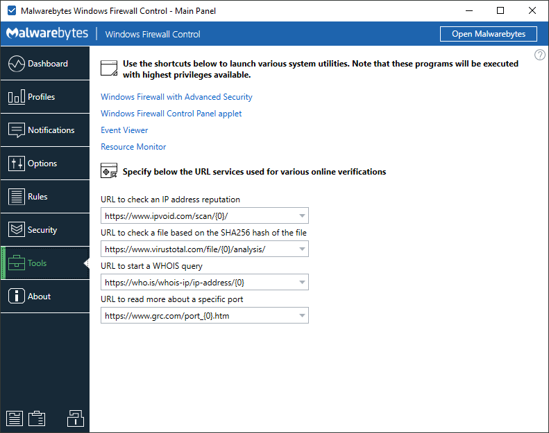Switch to the Notifications tab
This screenshot has height=433, width=549.
[x=45, y=130]
